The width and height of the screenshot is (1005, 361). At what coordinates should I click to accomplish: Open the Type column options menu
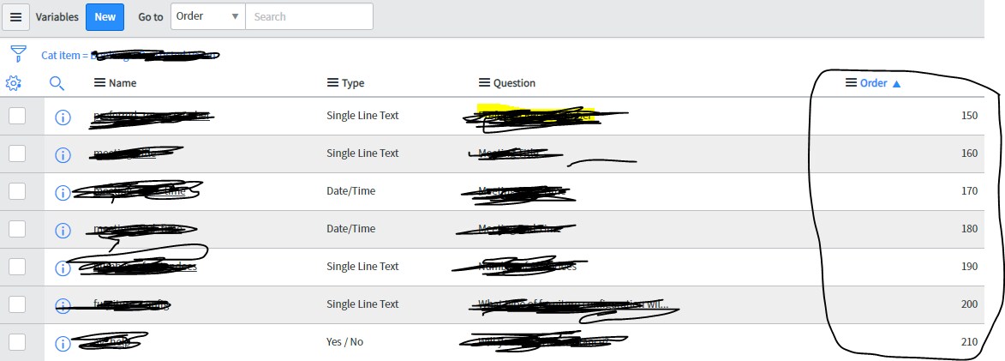click(x=333, y=83)
